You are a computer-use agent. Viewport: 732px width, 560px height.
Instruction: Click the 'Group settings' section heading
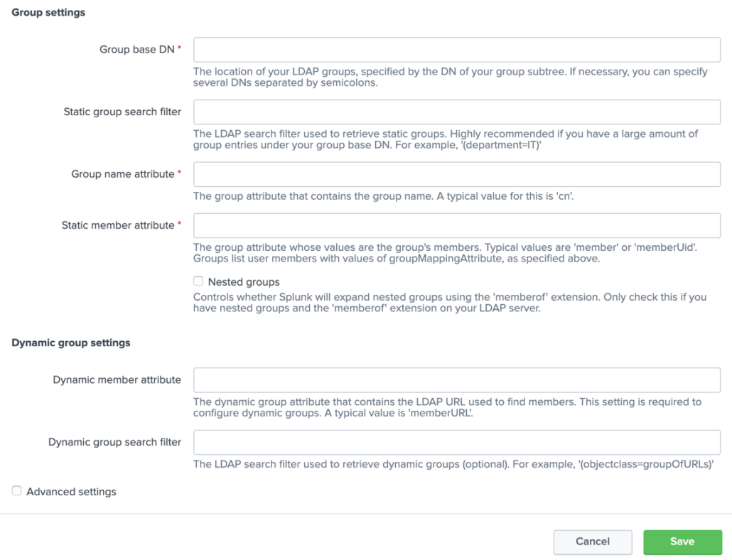click(48, 13)
